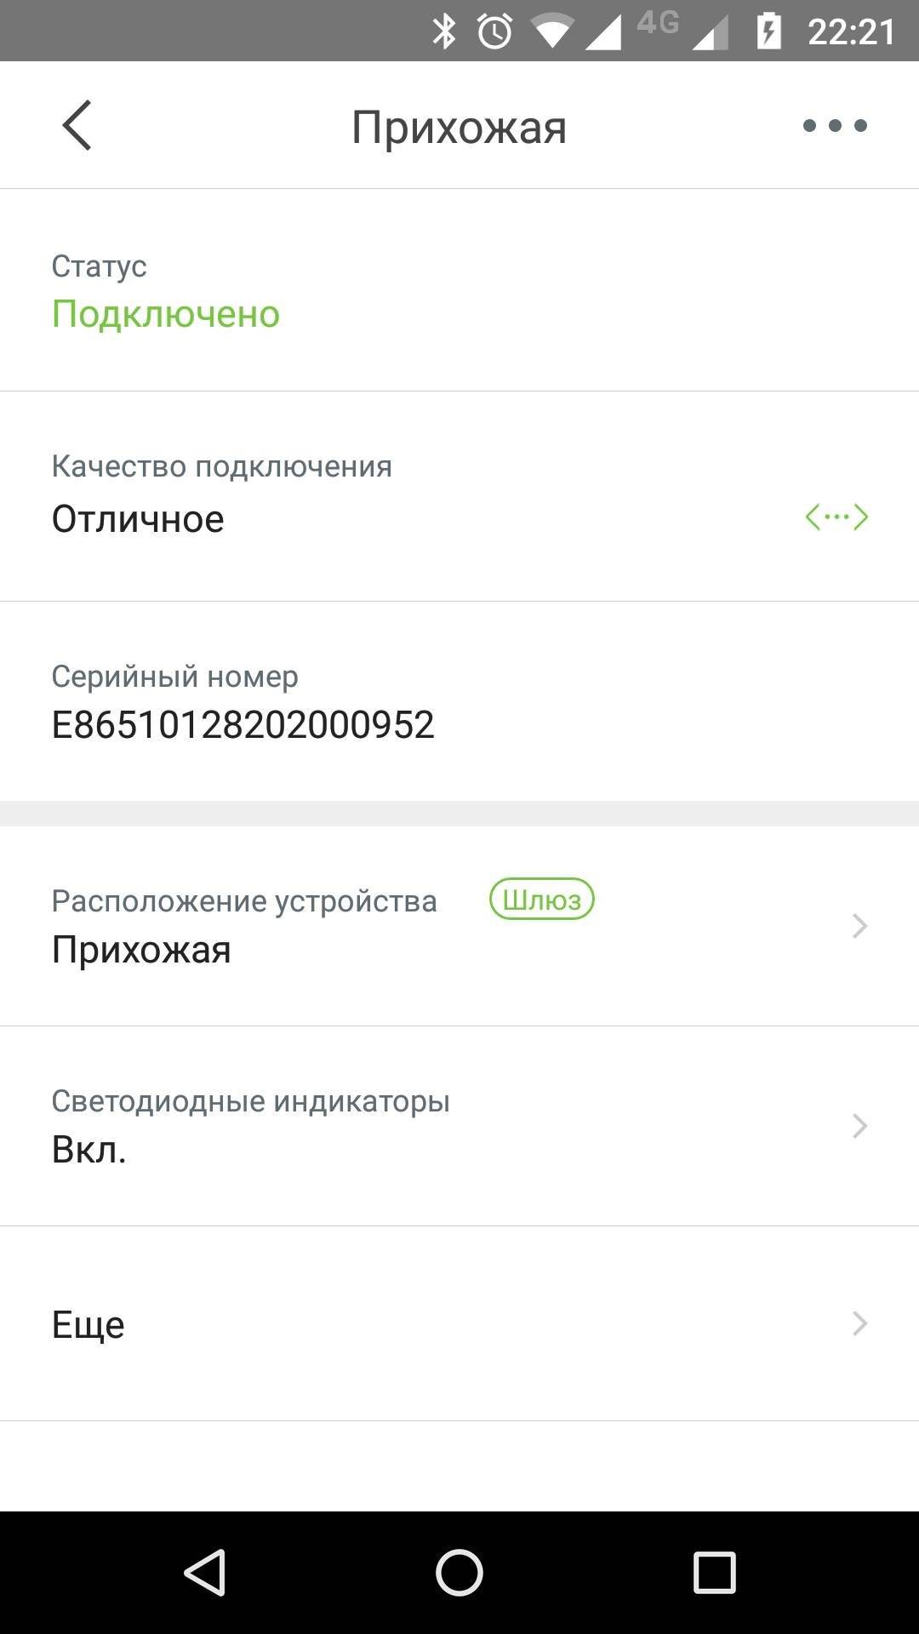The image size is (919, 1634).
Task: Tap the alarm clock status icon
Action: coord(494,31)
